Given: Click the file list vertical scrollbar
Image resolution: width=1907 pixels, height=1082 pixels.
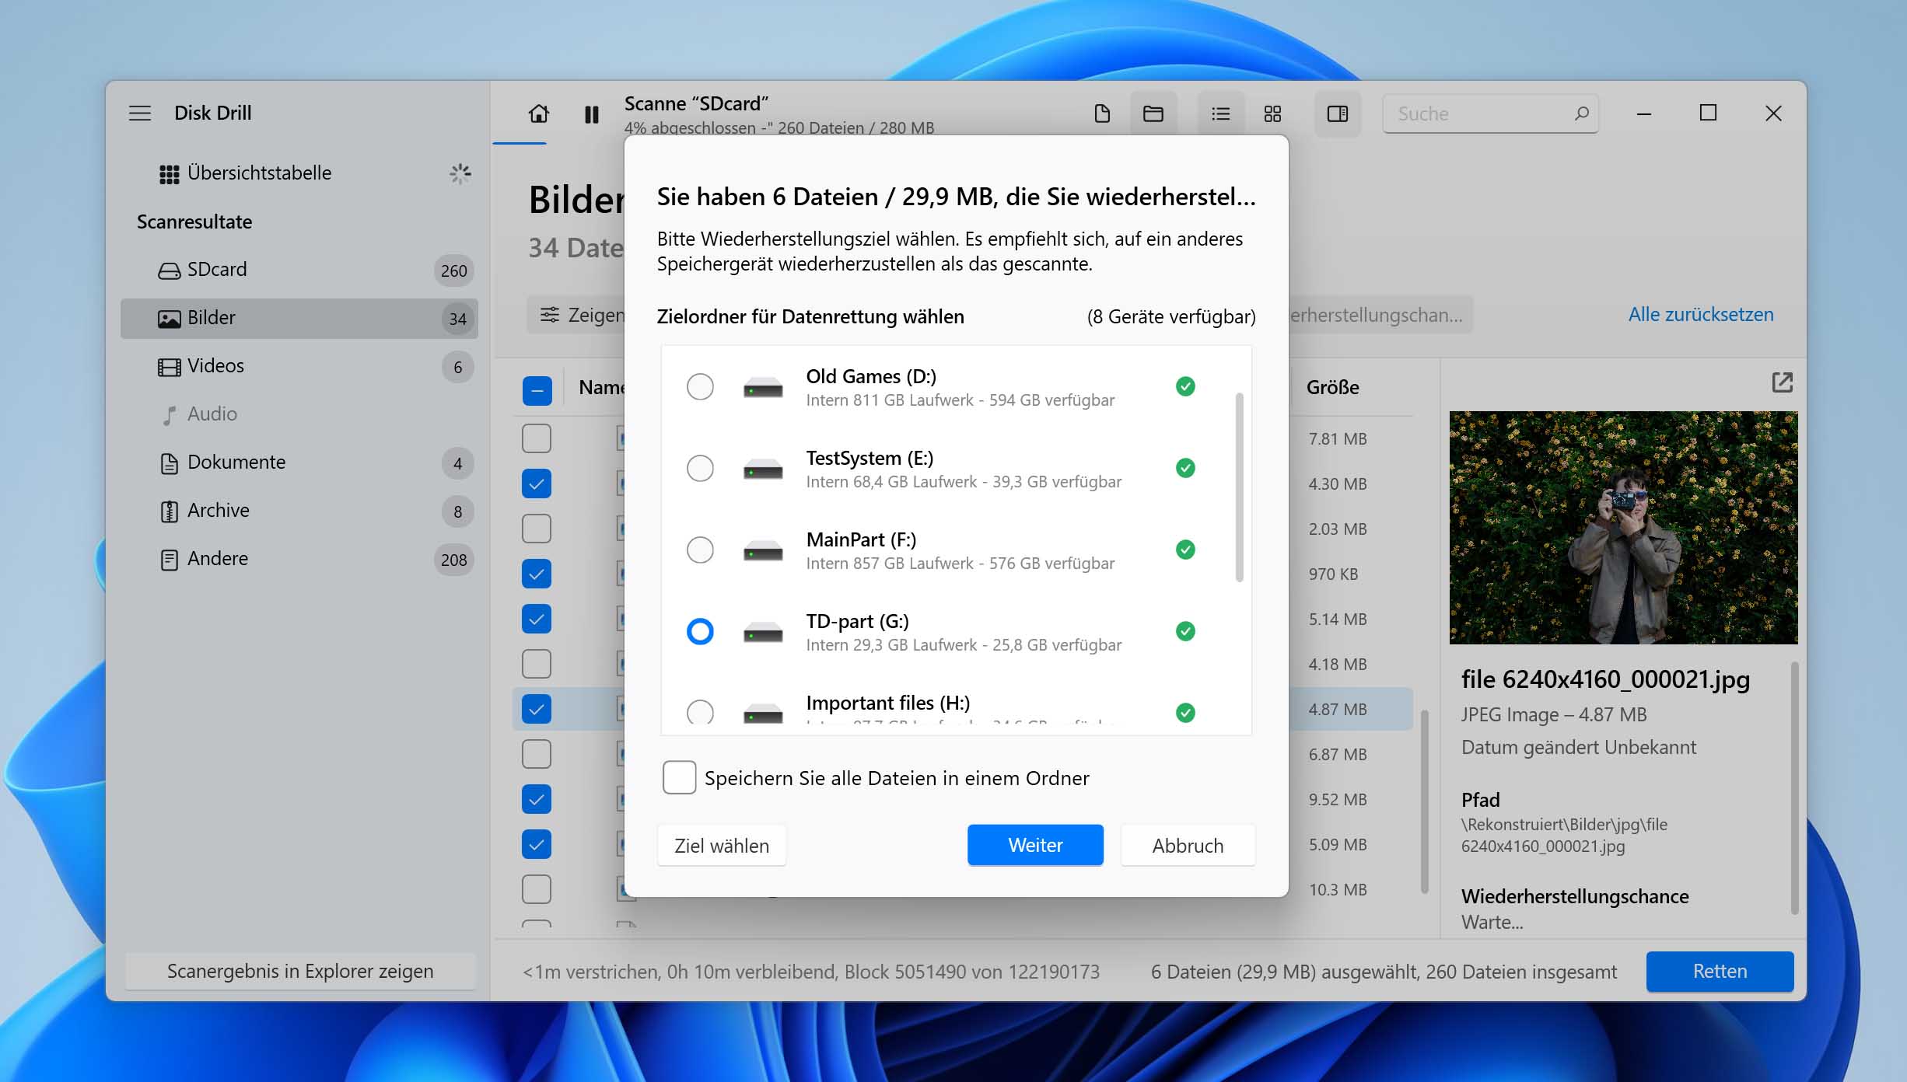Looking at the screenshot, I should click(x=1425, y=801).
